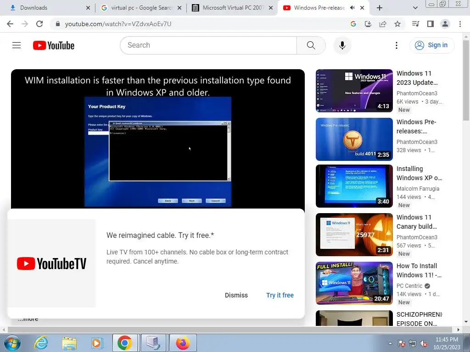Open Chrome's three-dot menu
The height and width of the screenshot is (352, 470).
click(460, 24)
